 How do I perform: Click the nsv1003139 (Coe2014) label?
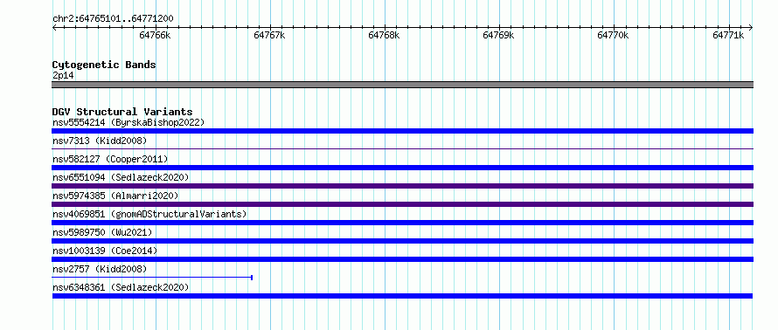[105, 251]
